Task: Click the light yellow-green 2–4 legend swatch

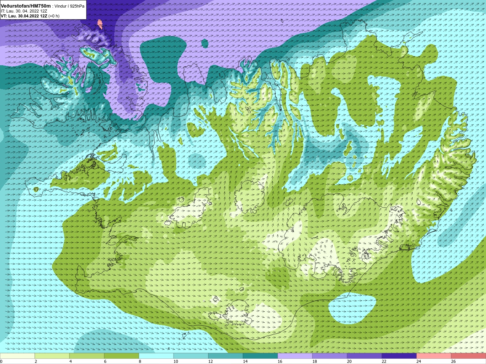Action: click(x=52, y=356)
